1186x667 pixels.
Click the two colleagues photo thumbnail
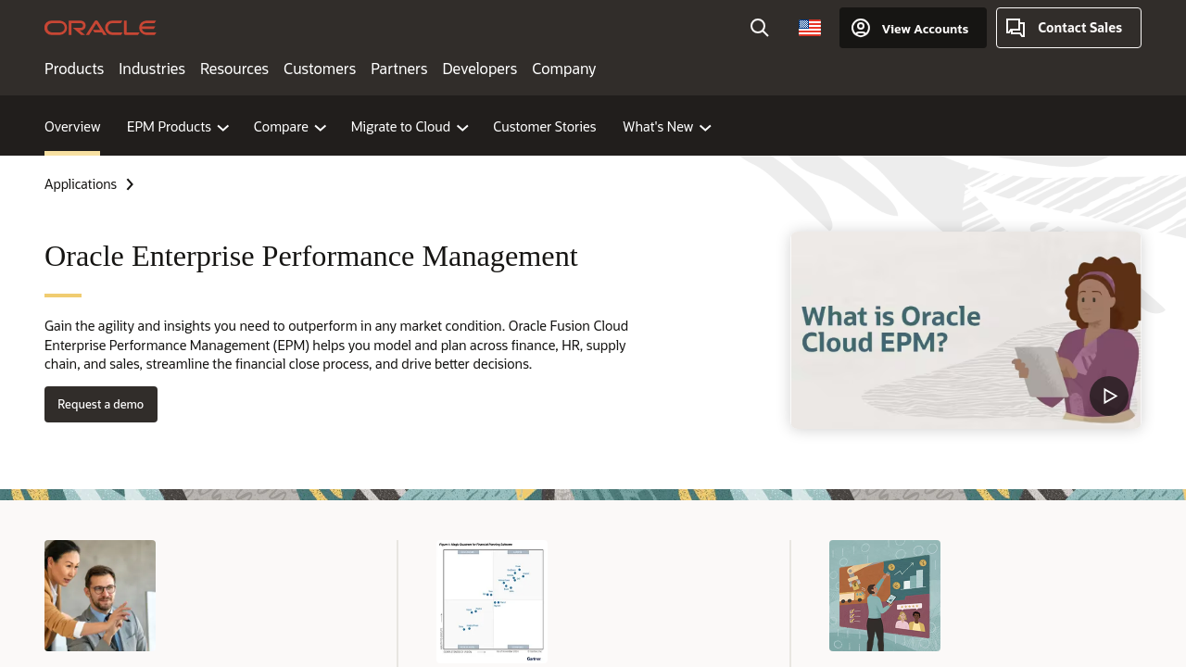[x=100, y=596]
